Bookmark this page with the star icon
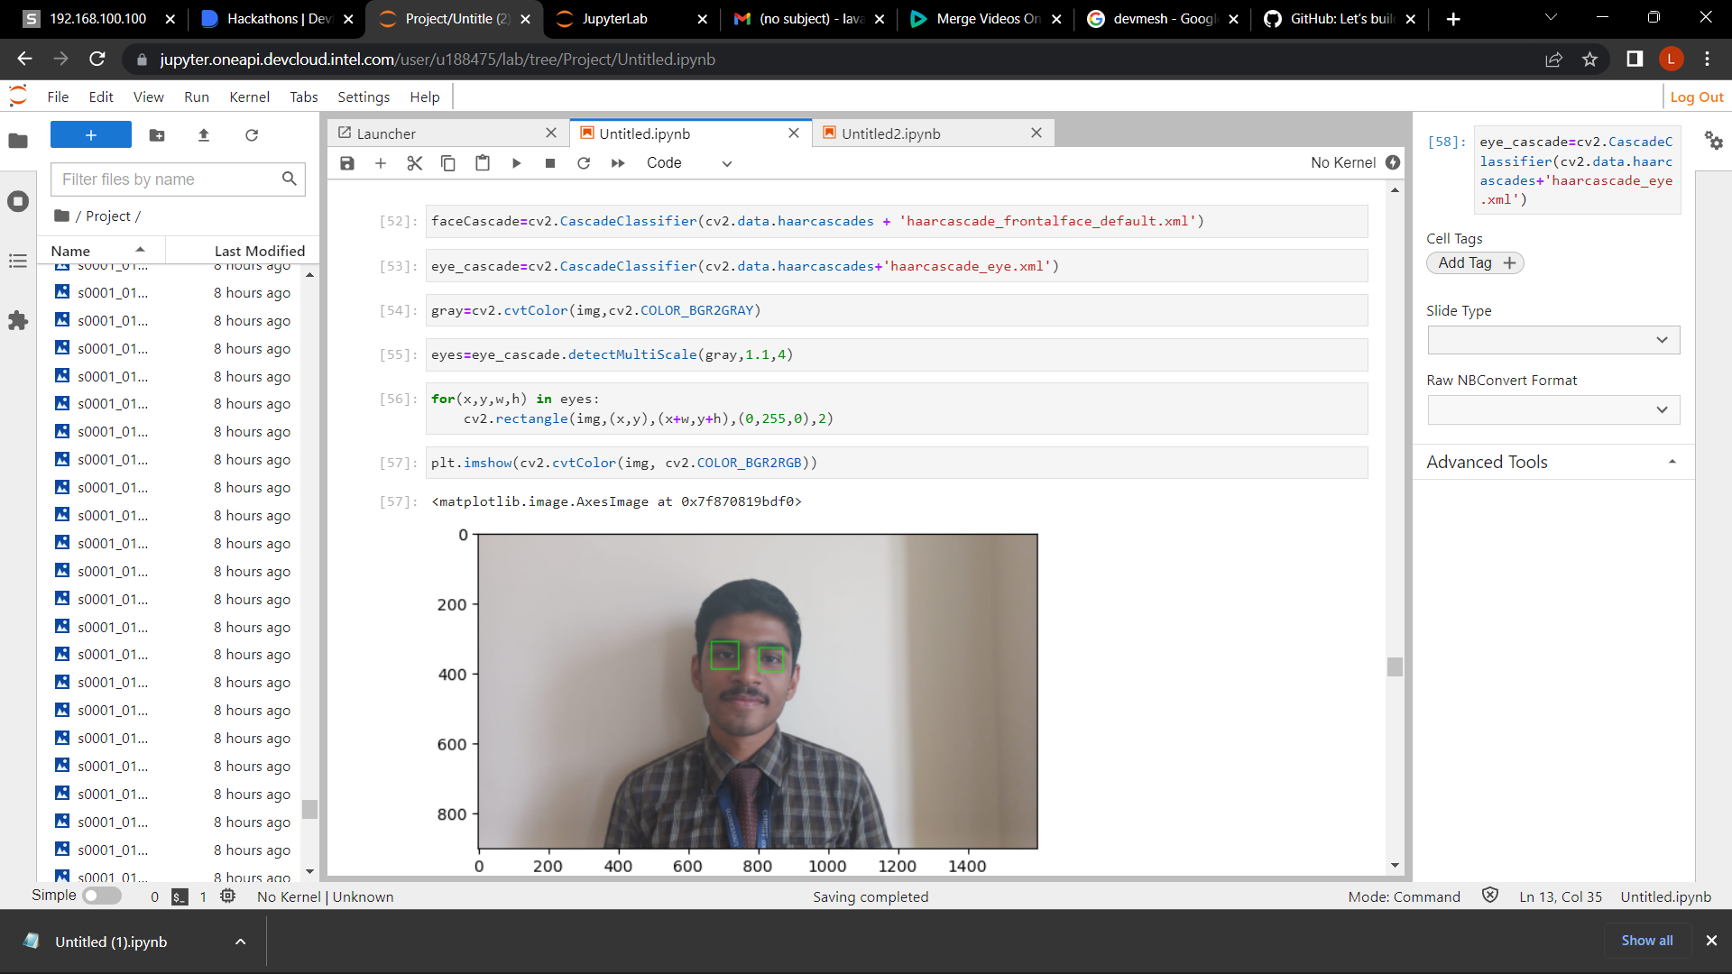Image resolution: width=1732 pixels, height=974 pixels. click(x=1589, y=60)
